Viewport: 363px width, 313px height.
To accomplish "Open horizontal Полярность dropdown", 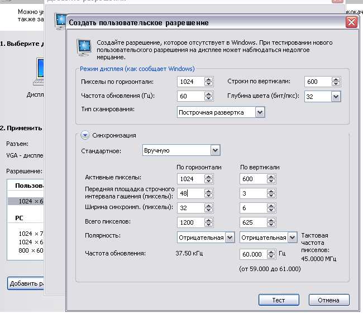I will click(230, 238).
